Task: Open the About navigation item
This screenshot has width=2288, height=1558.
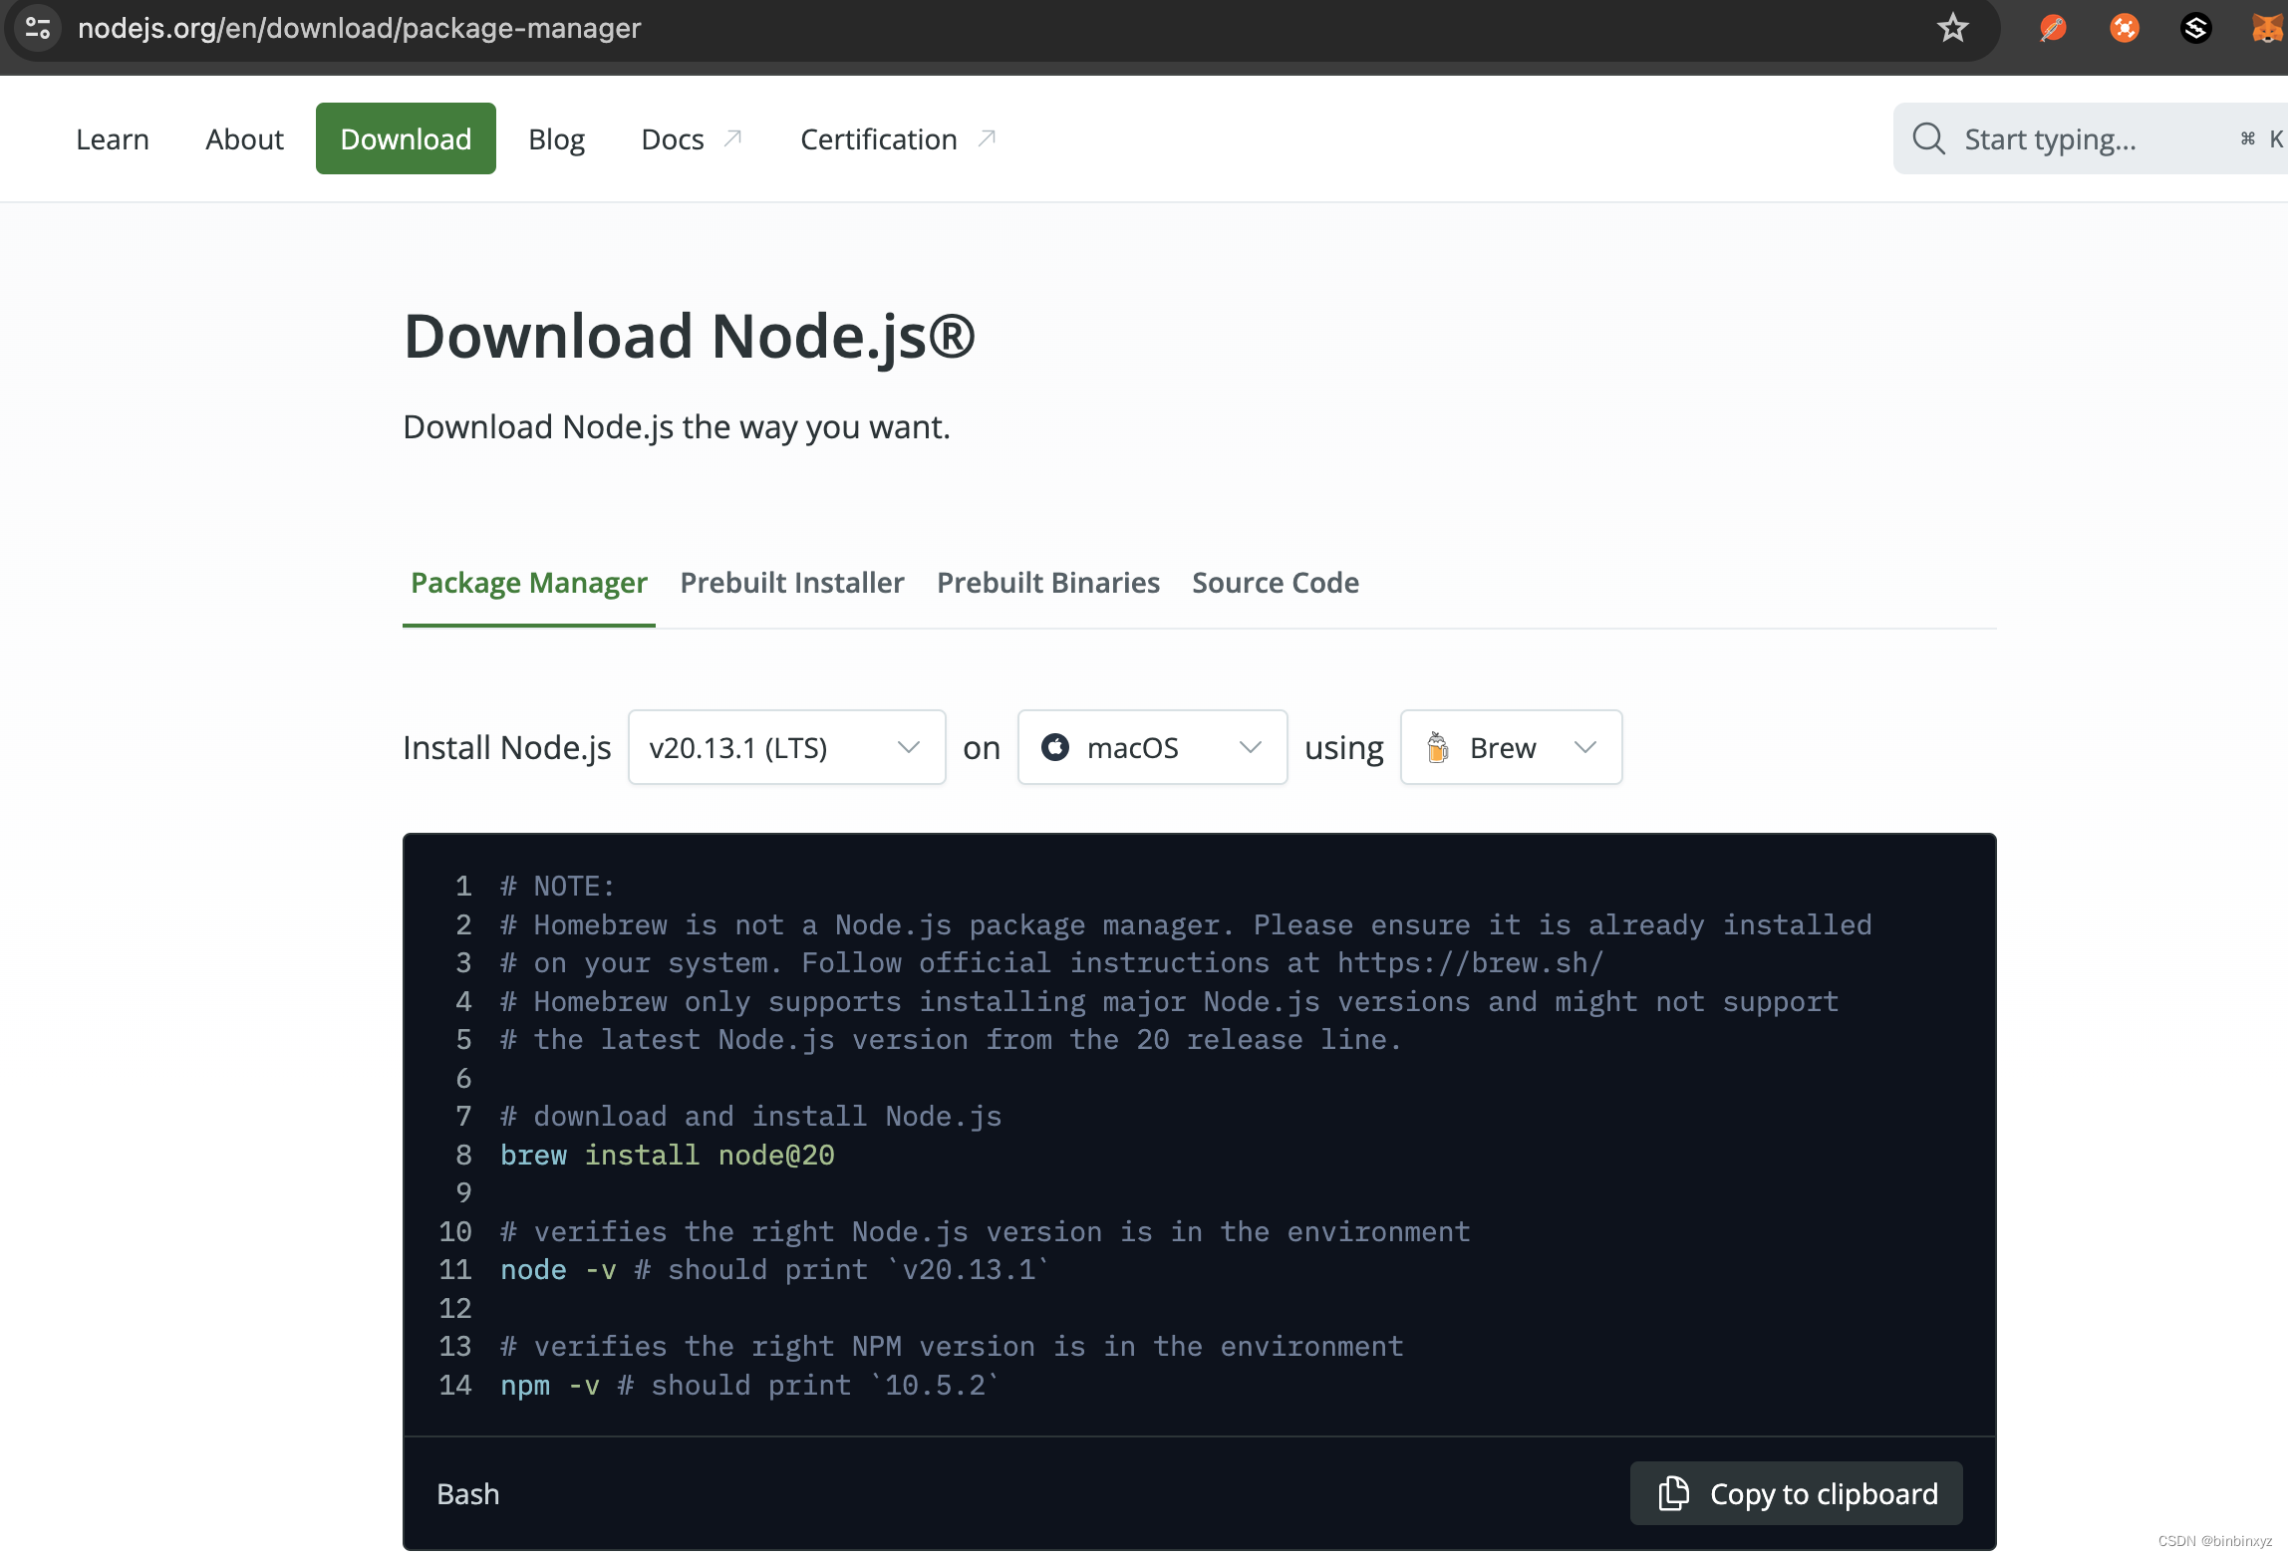Action: 244,138
